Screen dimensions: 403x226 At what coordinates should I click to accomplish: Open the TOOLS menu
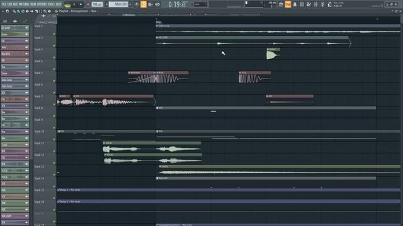tap(52, 4)
